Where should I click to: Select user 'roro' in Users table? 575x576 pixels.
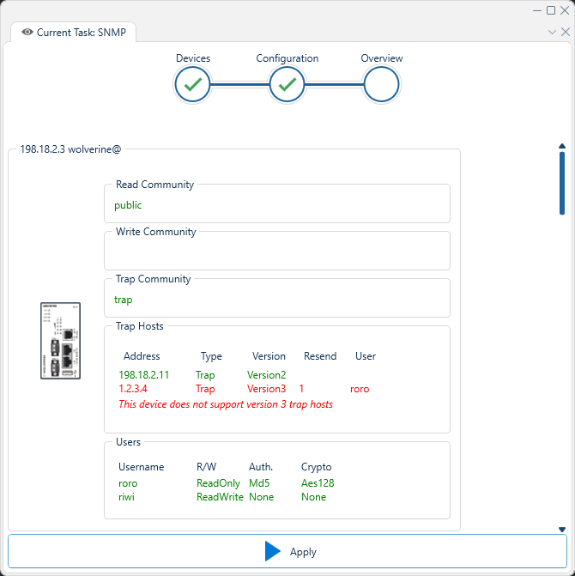point(128,482)
